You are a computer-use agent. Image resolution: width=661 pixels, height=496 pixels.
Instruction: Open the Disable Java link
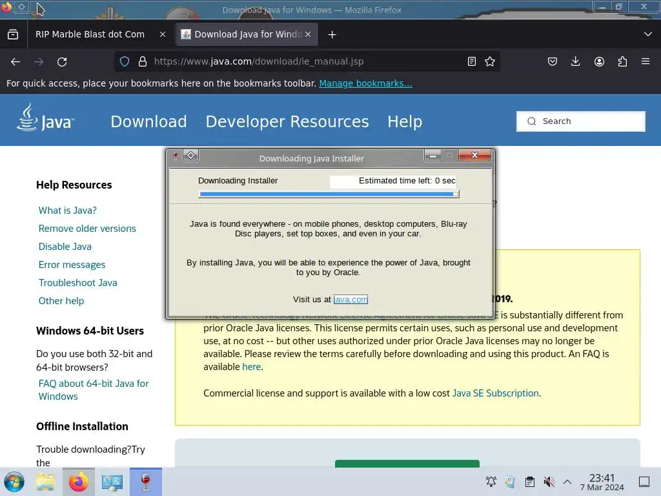point(65,247)
